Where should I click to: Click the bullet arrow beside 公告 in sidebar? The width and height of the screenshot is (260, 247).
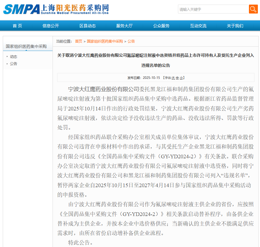7,64
